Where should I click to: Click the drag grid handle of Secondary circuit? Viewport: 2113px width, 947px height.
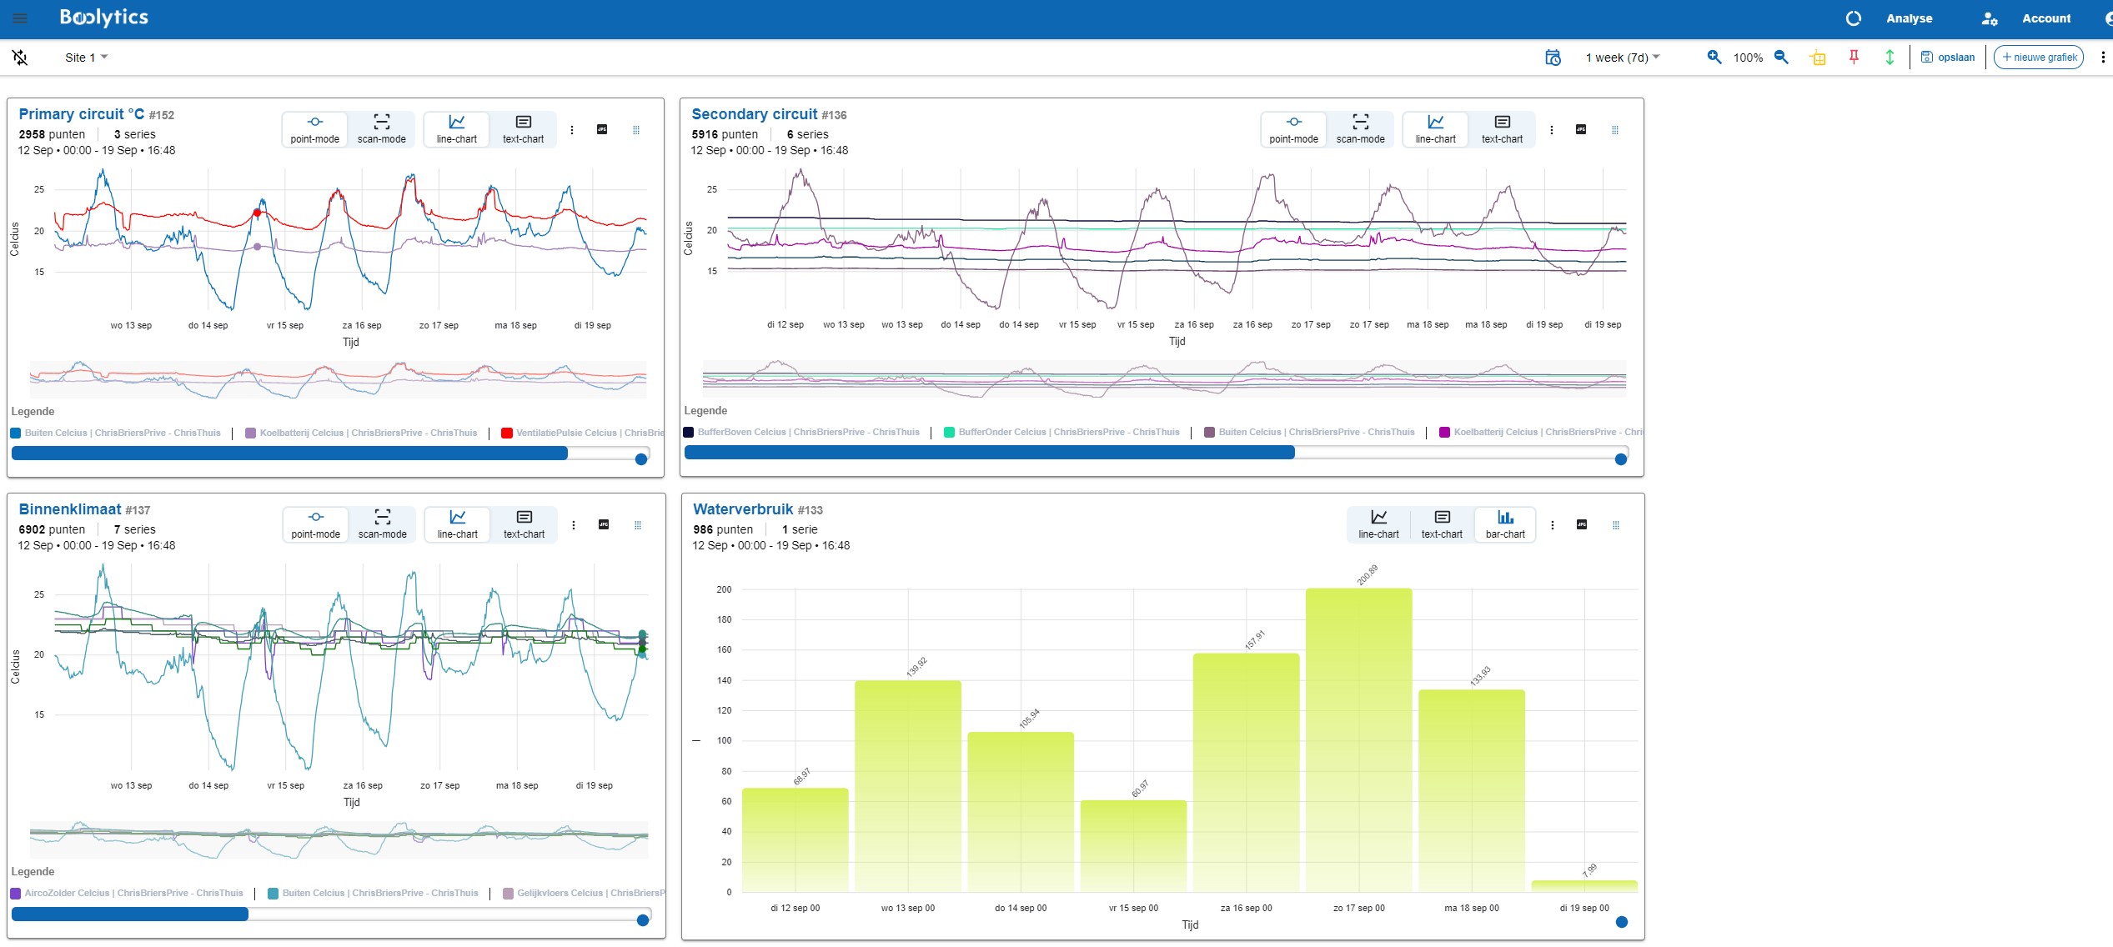(1615, 130)
